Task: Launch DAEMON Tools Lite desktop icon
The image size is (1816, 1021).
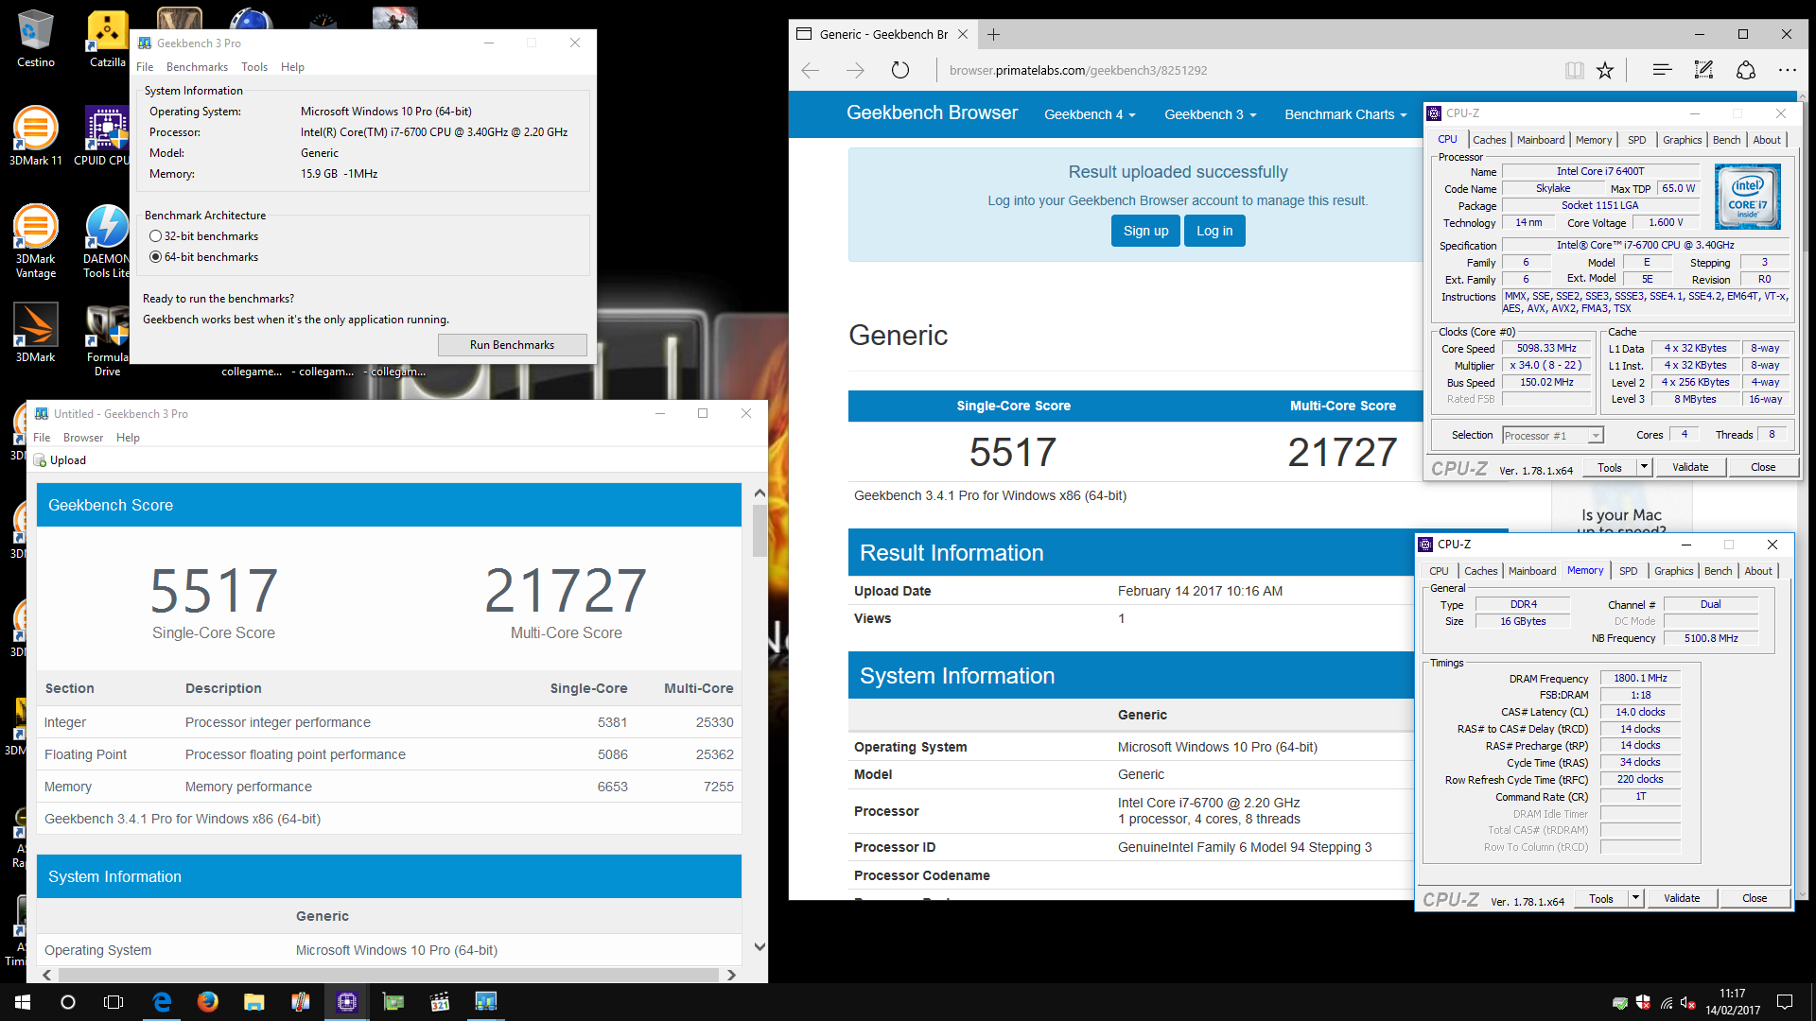Action: click(107, 240)
